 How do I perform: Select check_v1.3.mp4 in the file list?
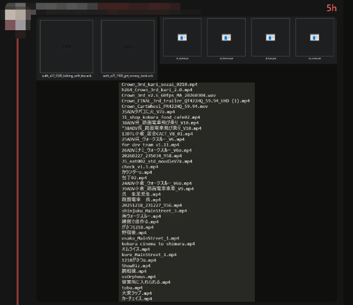140,167
